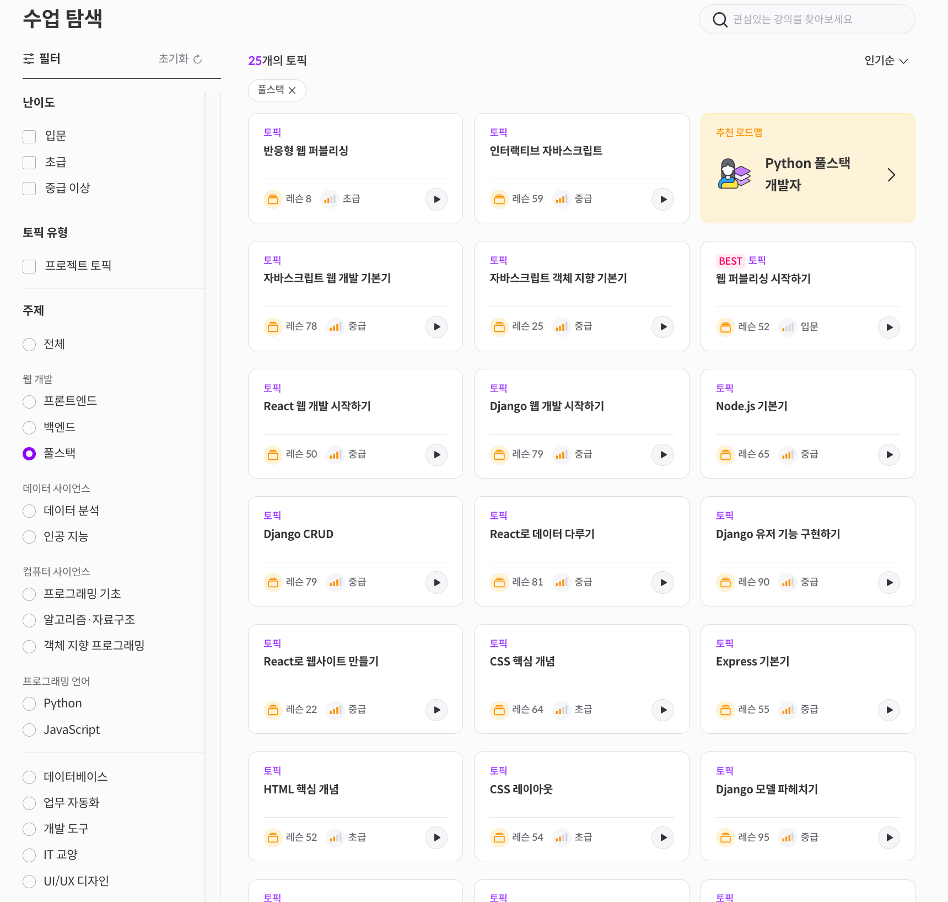Click the course search input field
948x902 pixels.
[x=807, y=19]
